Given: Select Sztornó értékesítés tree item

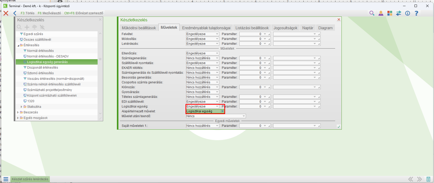Looking at the screenshot, I should pos(40,73).
